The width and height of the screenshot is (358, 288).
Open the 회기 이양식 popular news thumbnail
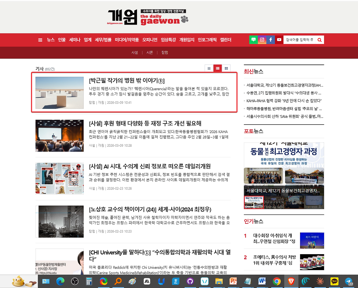click(x=312, y=241)
